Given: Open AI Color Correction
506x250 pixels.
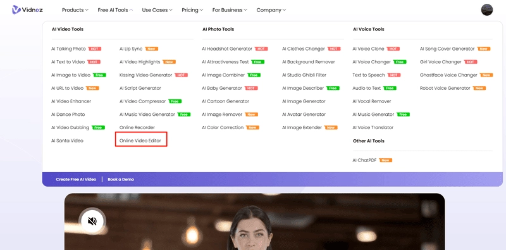Looking at the screenshot, I should [223, 127].
